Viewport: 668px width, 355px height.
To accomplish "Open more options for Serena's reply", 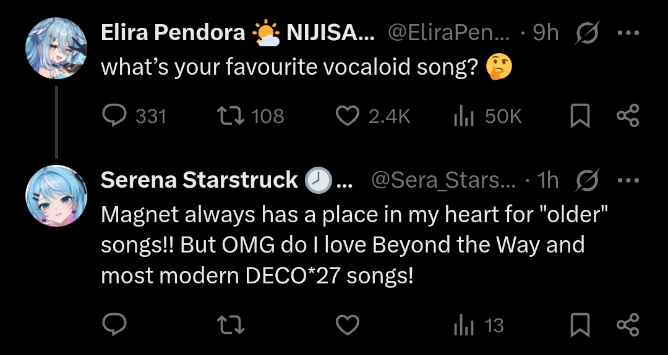I will click(x=628, y=180).
